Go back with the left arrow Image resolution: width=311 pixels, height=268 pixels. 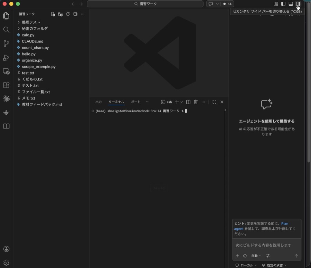coord(73,4)
